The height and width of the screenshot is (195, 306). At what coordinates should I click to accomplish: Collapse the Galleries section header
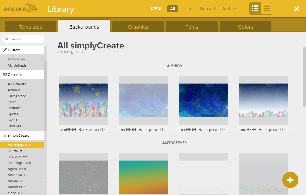(x=22, y=75)
